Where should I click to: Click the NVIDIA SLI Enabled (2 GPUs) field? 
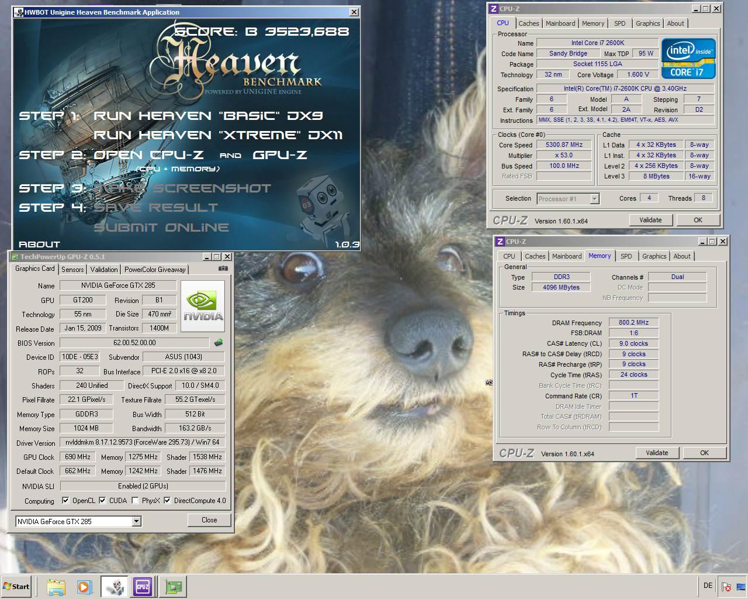143,486
